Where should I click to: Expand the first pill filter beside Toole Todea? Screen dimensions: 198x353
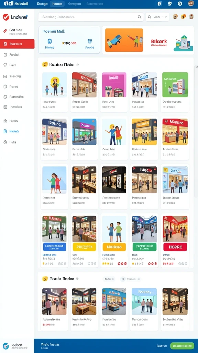click(x=109, y=279)
